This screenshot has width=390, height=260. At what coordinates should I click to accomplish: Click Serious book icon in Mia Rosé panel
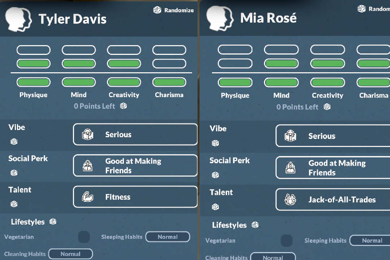(x=290, y=136)
